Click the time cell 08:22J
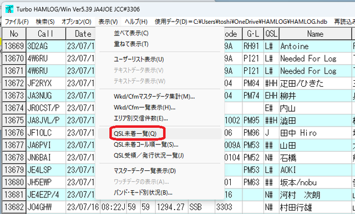 coord(113,207)
